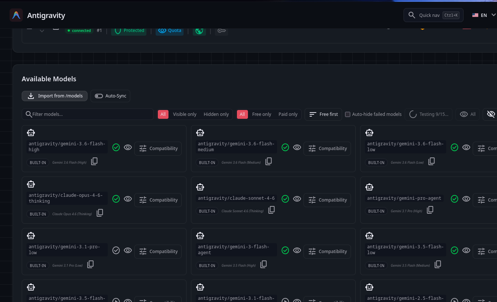The image size is (497, 302).
Task: Click green test check for gemini-3-flash-agent
Action: pyautogui.click(x=285, y=251)
